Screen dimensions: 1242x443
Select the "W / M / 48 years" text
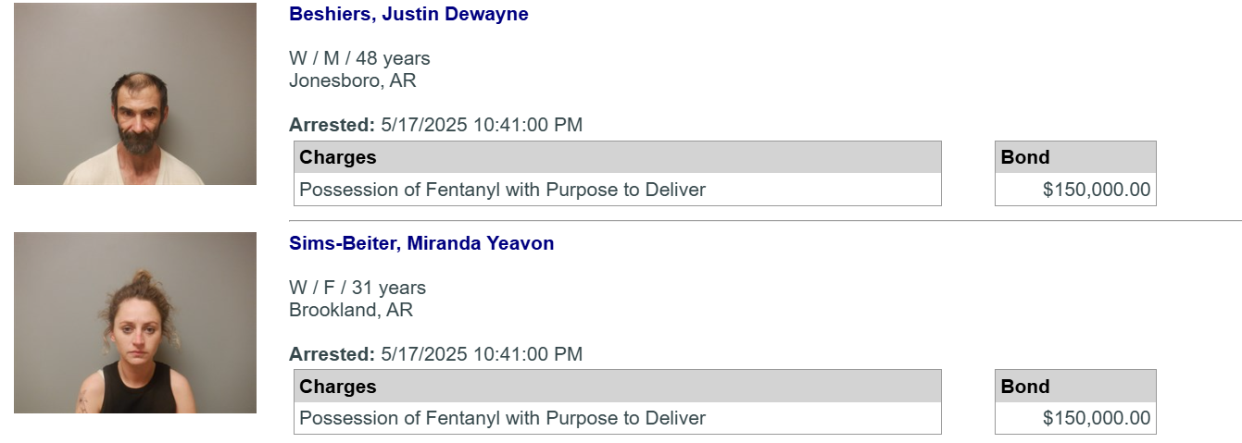[x=359, y=58]
